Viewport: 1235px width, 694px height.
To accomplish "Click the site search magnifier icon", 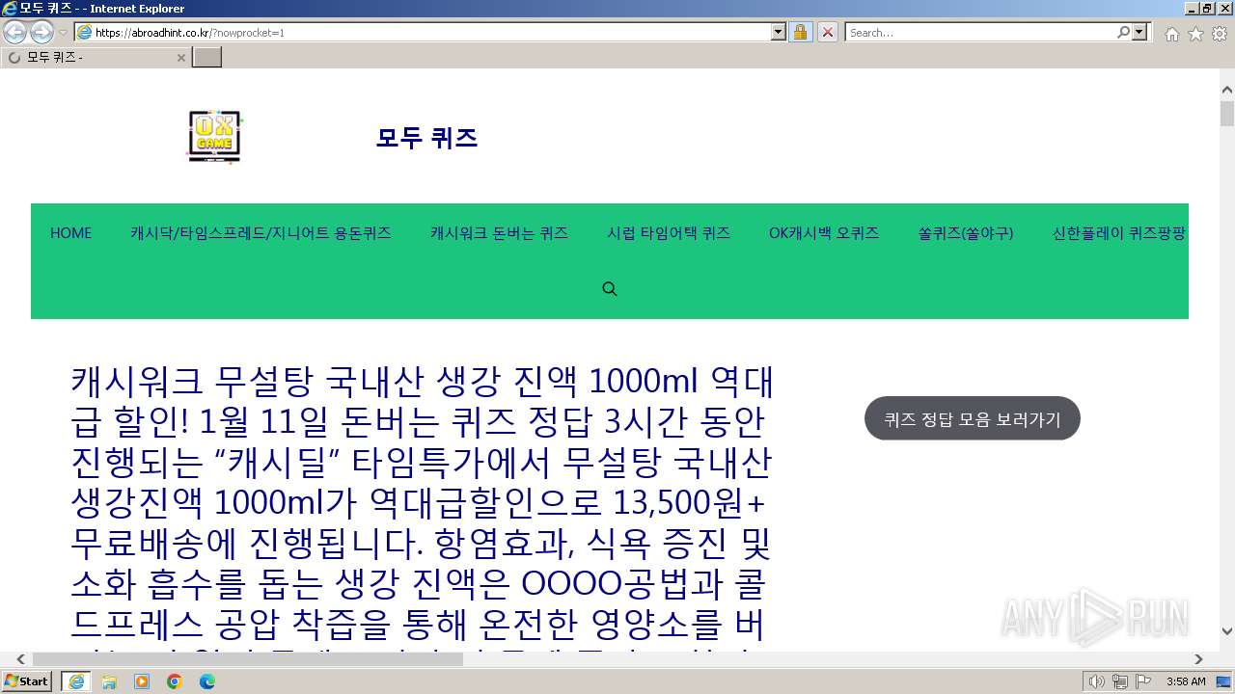I will (610, 288).
